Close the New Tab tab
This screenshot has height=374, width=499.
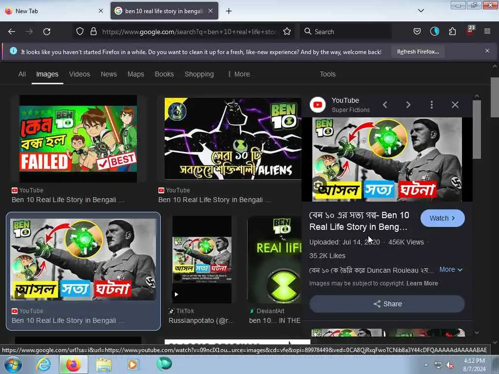tap(101, 11)
